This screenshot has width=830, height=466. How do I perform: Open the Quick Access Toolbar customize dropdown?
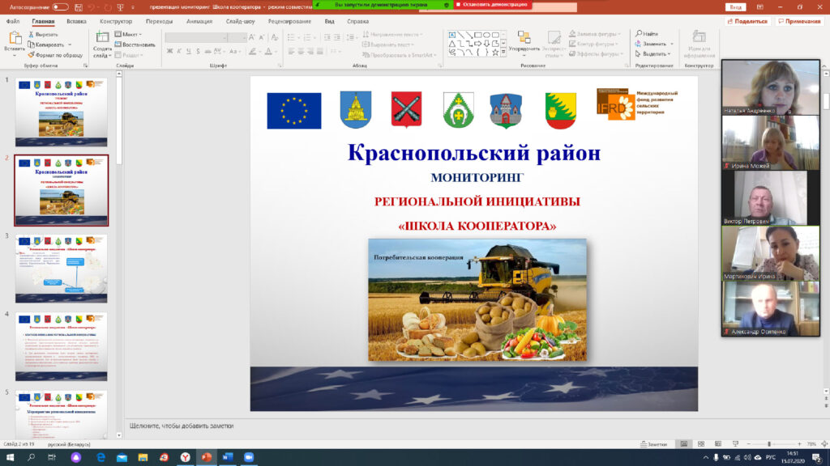coord(133,7)
